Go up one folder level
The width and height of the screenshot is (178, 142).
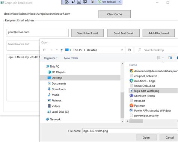62,50
